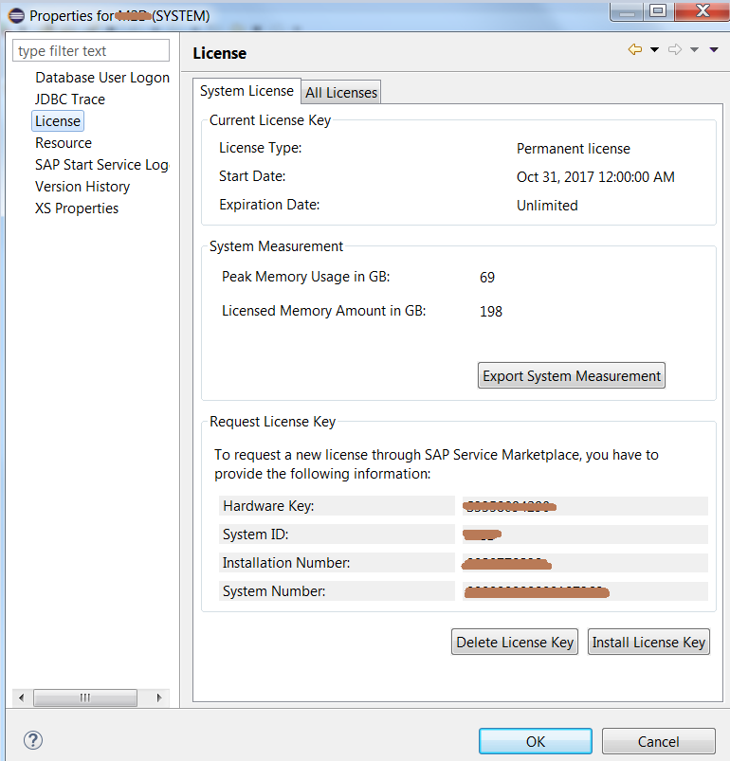
Task: Click the right scroll arrow of tree scrollbar
Action: (x=159, y=698)
